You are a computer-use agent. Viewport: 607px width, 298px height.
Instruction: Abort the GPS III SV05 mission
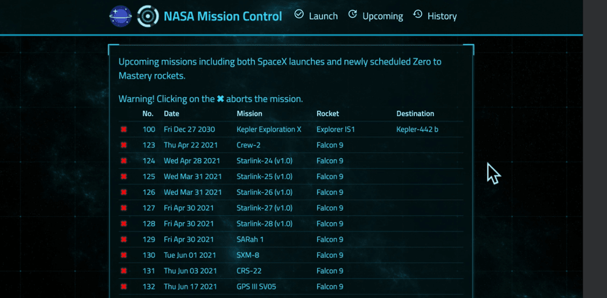coord(123,287)
